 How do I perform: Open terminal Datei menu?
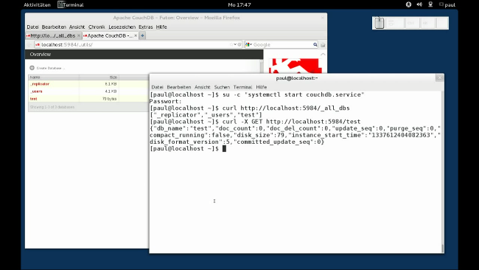point(157,87)
